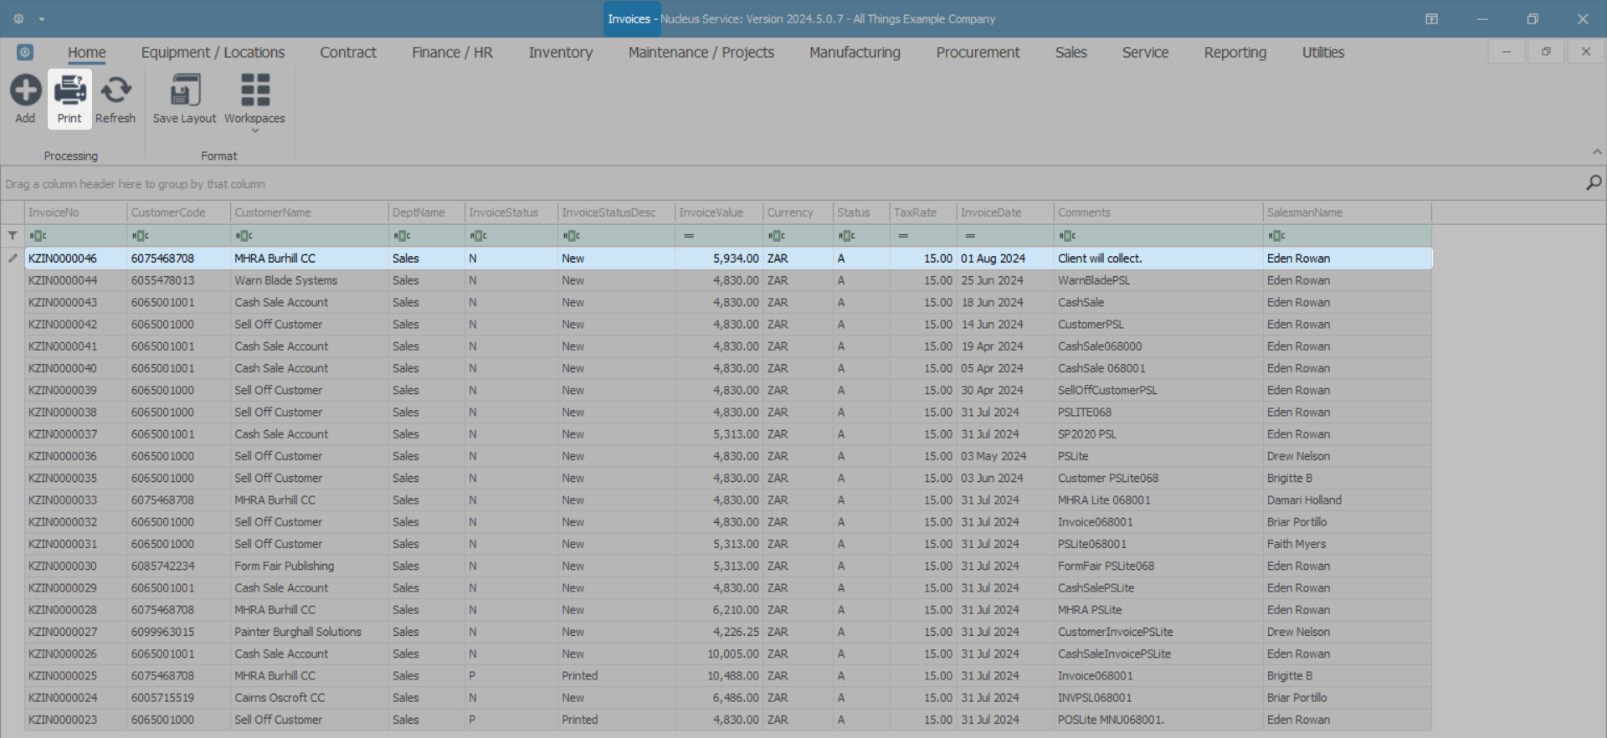Click the title bar ribbon display icon

(x=1432, y=18)
